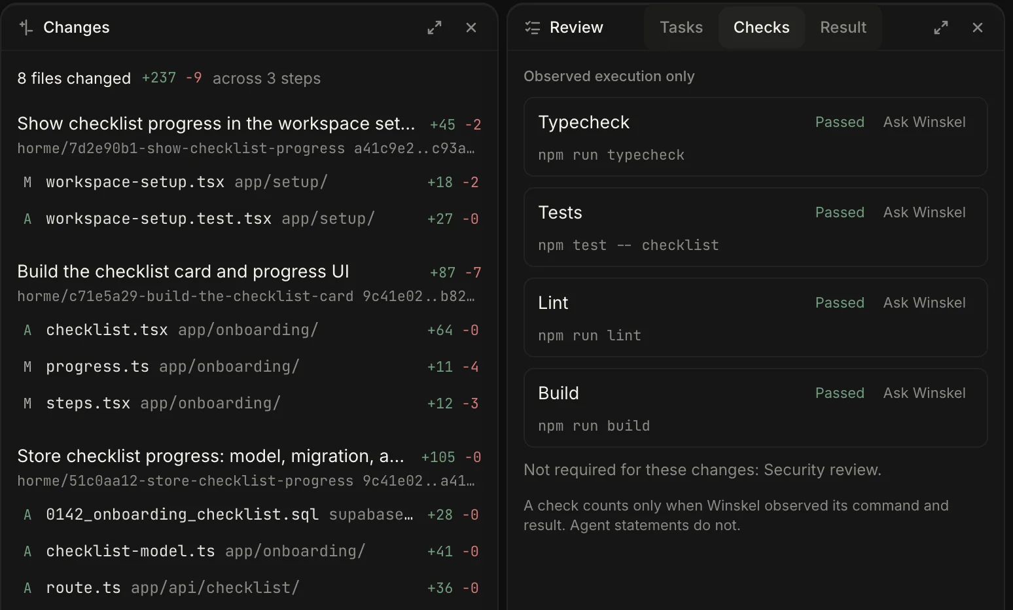Close the Review panel
Viewport: 1013px width, 610px height.
pos(978,27)
